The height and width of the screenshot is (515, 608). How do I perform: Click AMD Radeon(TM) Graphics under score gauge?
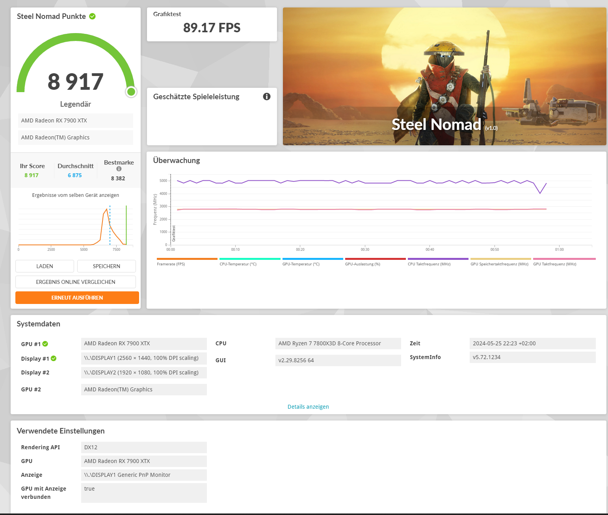click(76, 137)
